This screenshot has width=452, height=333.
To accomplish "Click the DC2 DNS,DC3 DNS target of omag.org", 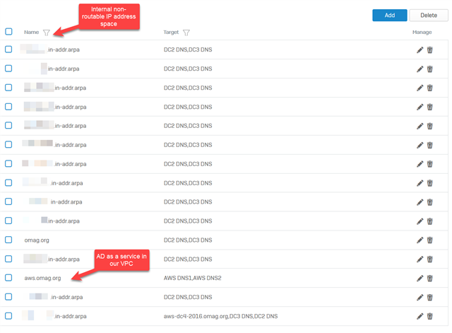I will point(188,240).
